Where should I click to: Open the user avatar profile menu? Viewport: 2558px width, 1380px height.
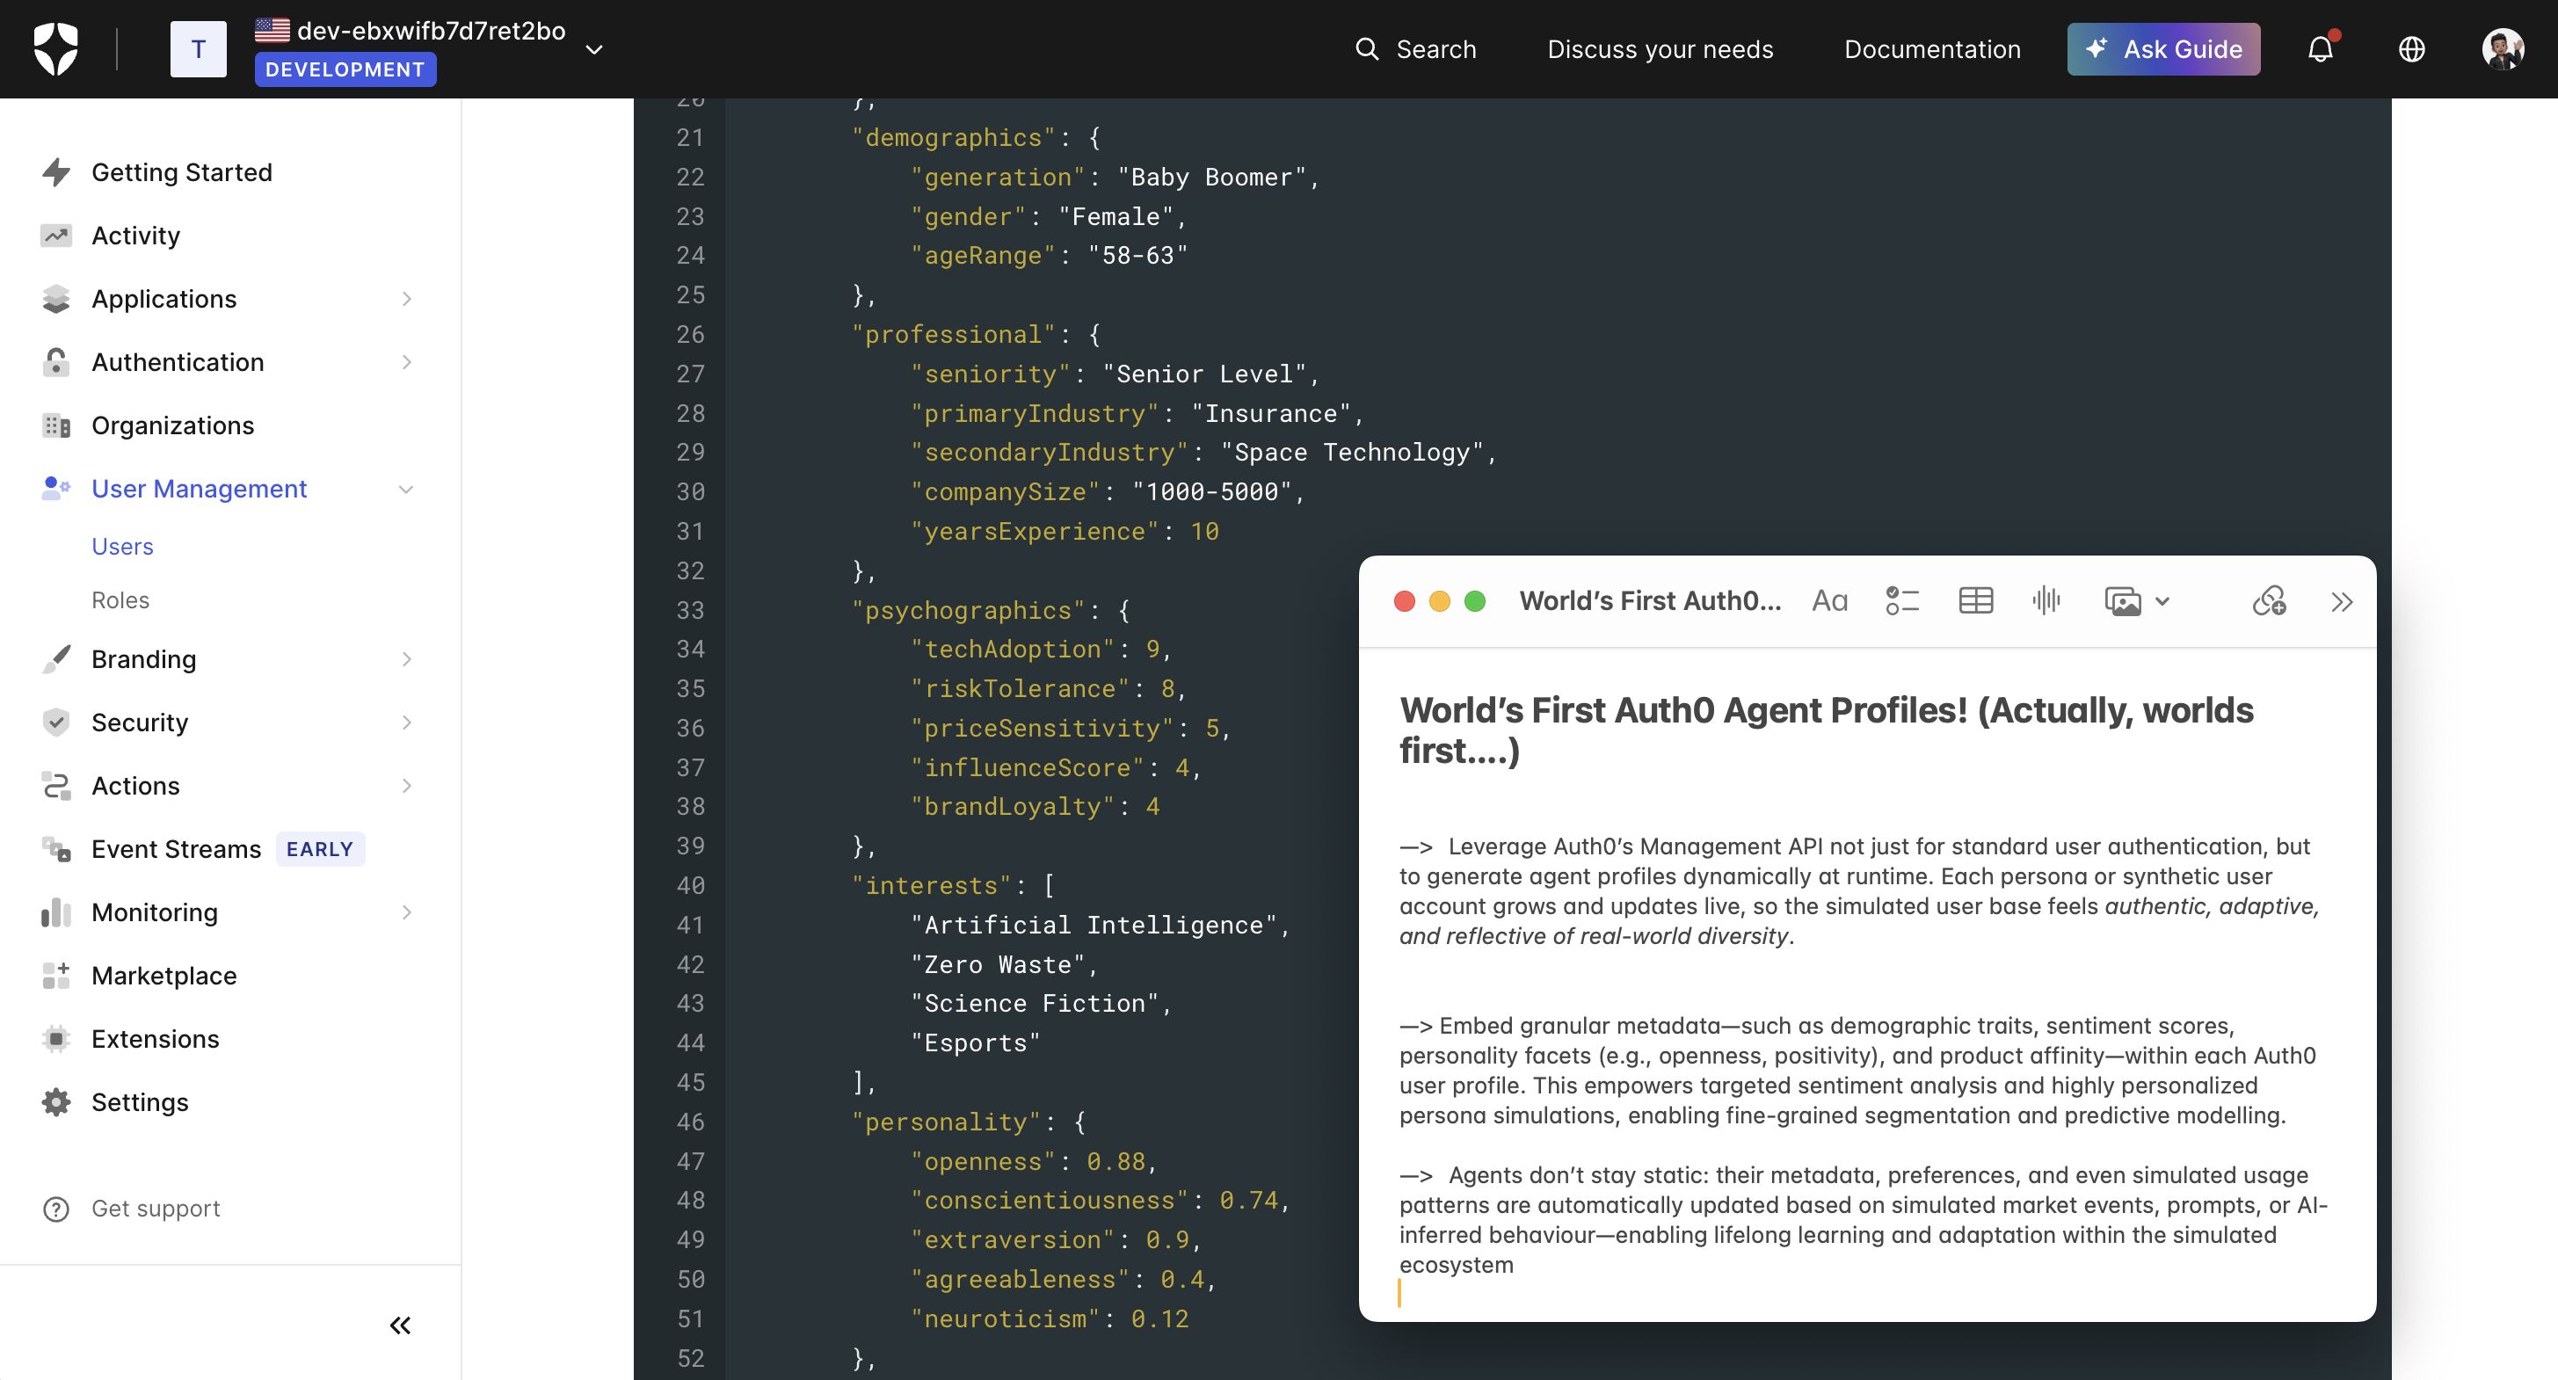2502,48
